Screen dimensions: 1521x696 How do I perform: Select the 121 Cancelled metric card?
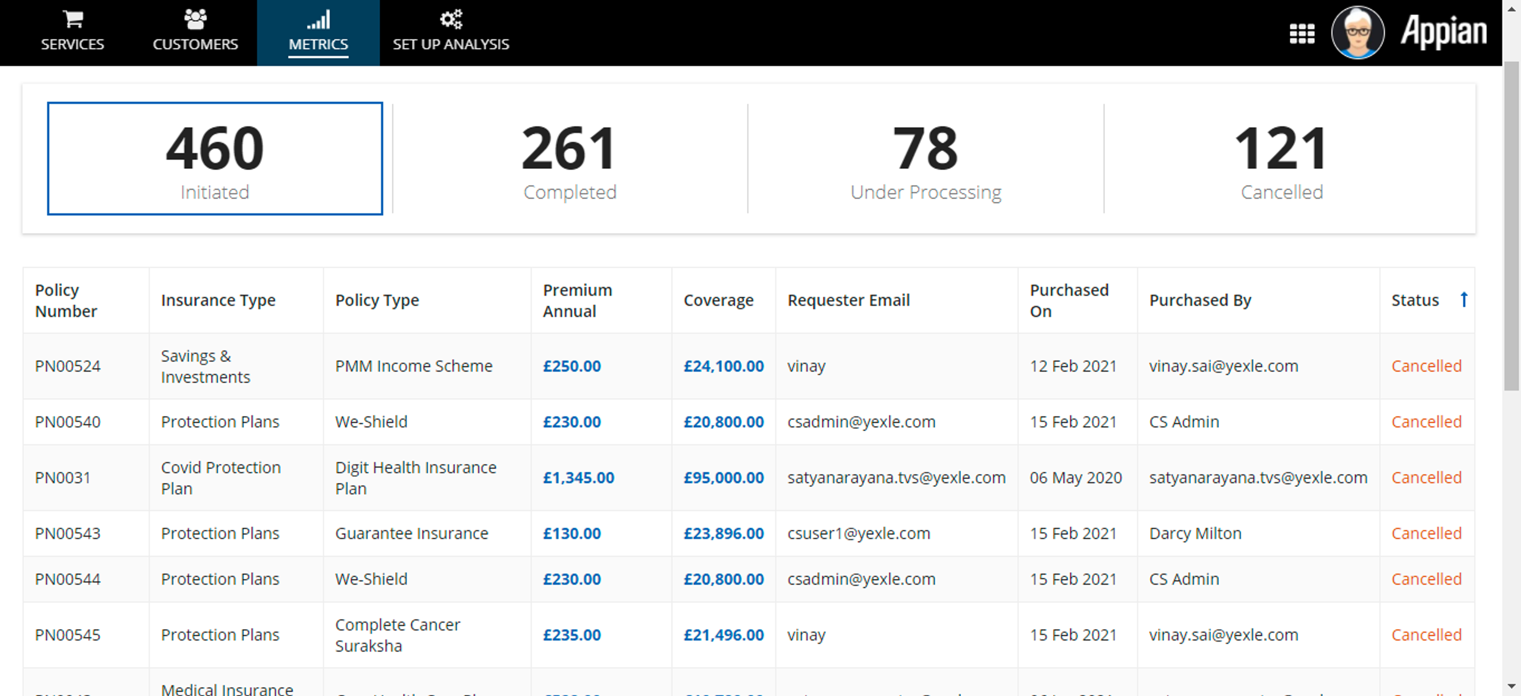pyautogui.click(x=1282, y=159)
